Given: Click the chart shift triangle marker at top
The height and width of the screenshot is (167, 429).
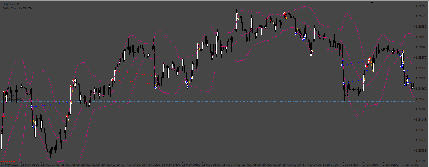Looking at the screenshot, I should (372, 3).
